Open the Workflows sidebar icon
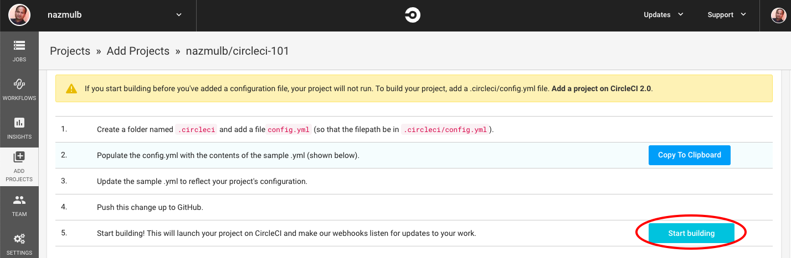 (19, 84)
